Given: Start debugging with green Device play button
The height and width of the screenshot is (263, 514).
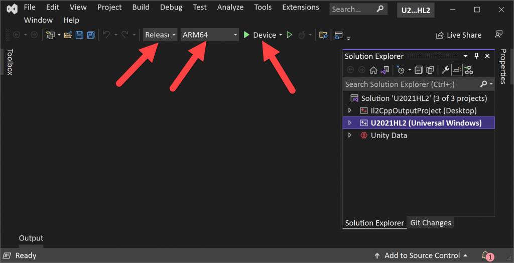Looking at the screenshot, I should pos(260,35).
